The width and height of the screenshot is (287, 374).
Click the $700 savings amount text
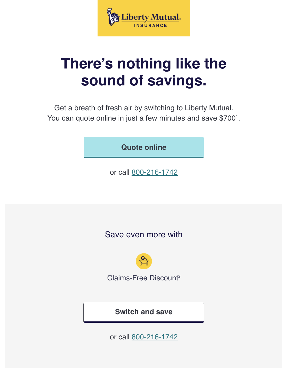click(227, 118)
